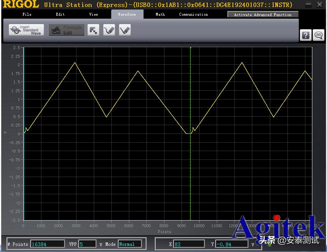Open the View menu
327x252 pixels.
pos(93,15)
